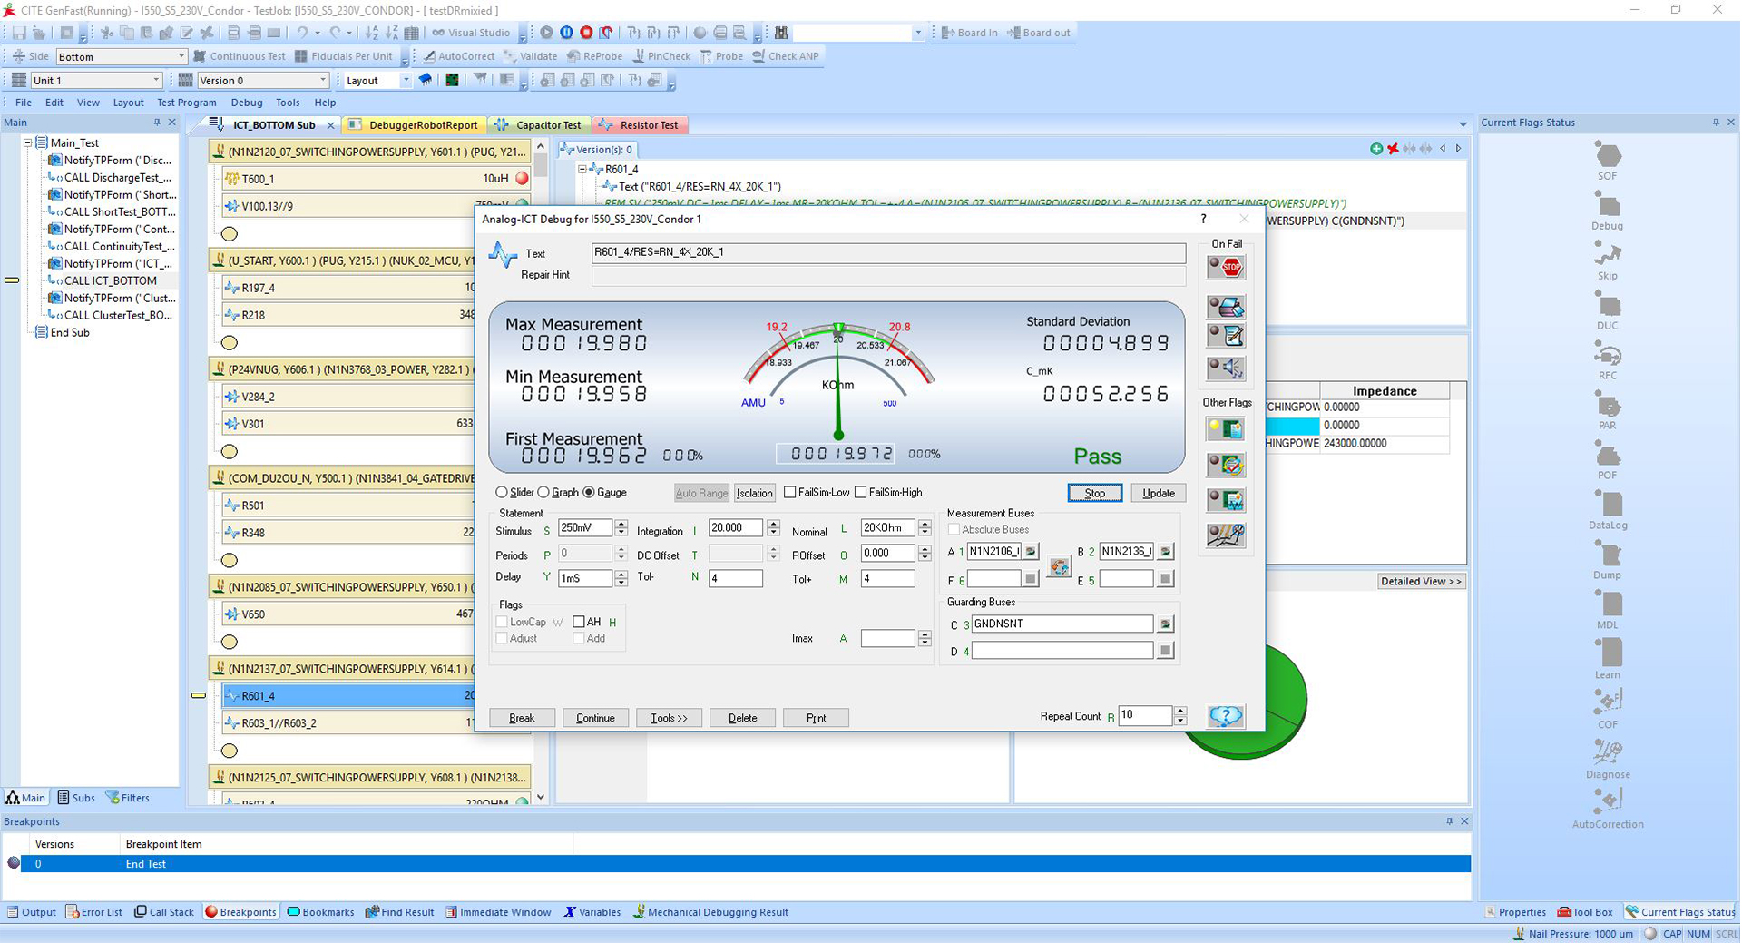Click the Debug flag icon
The width and height of the screenshot is (1742, 943).
1607,205
